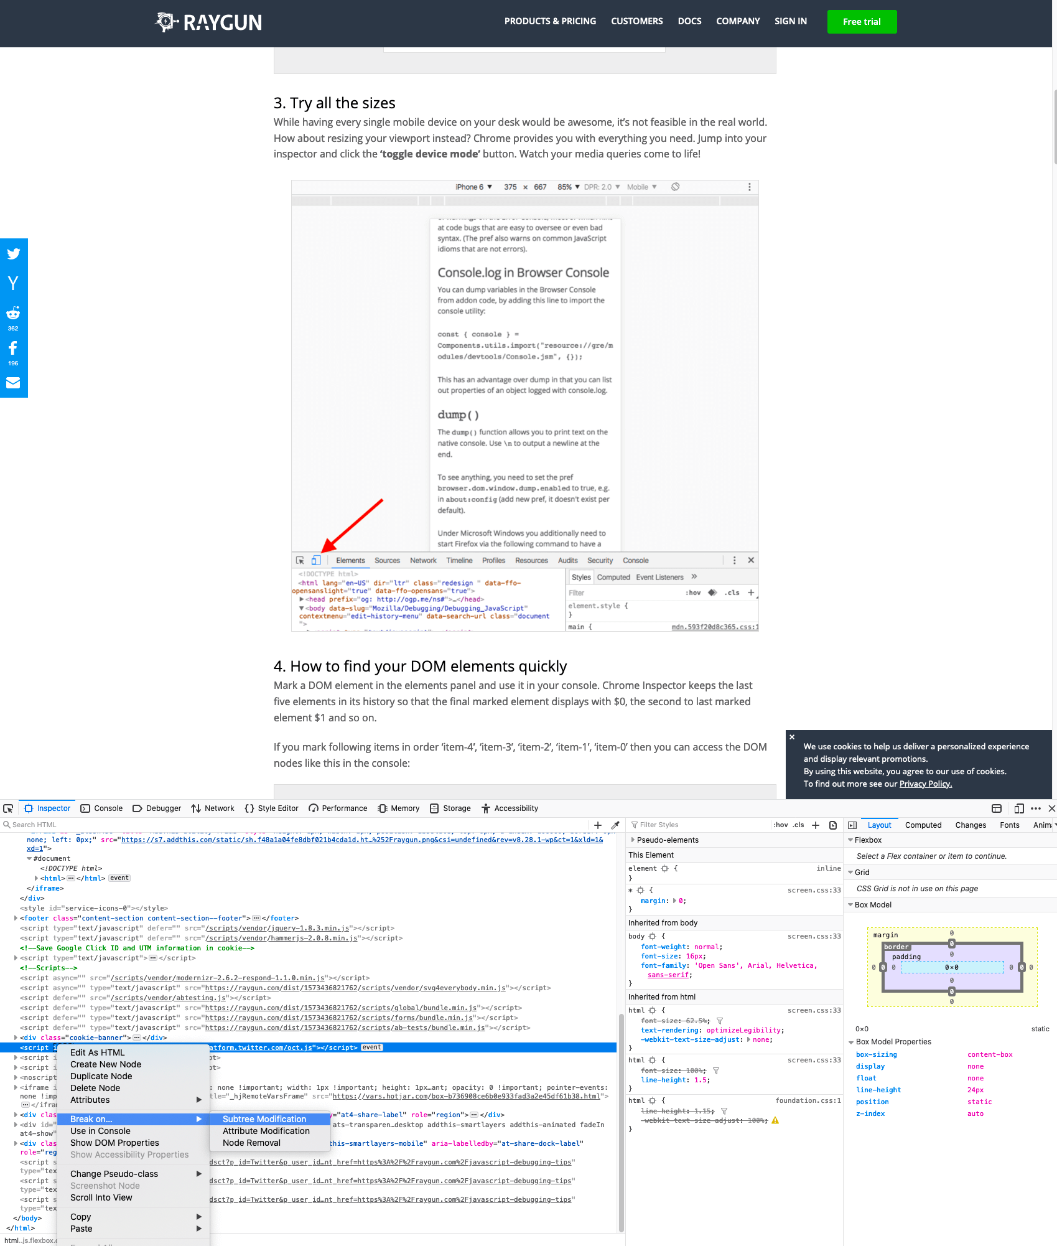Switch to the Console tab

[102, 808]
